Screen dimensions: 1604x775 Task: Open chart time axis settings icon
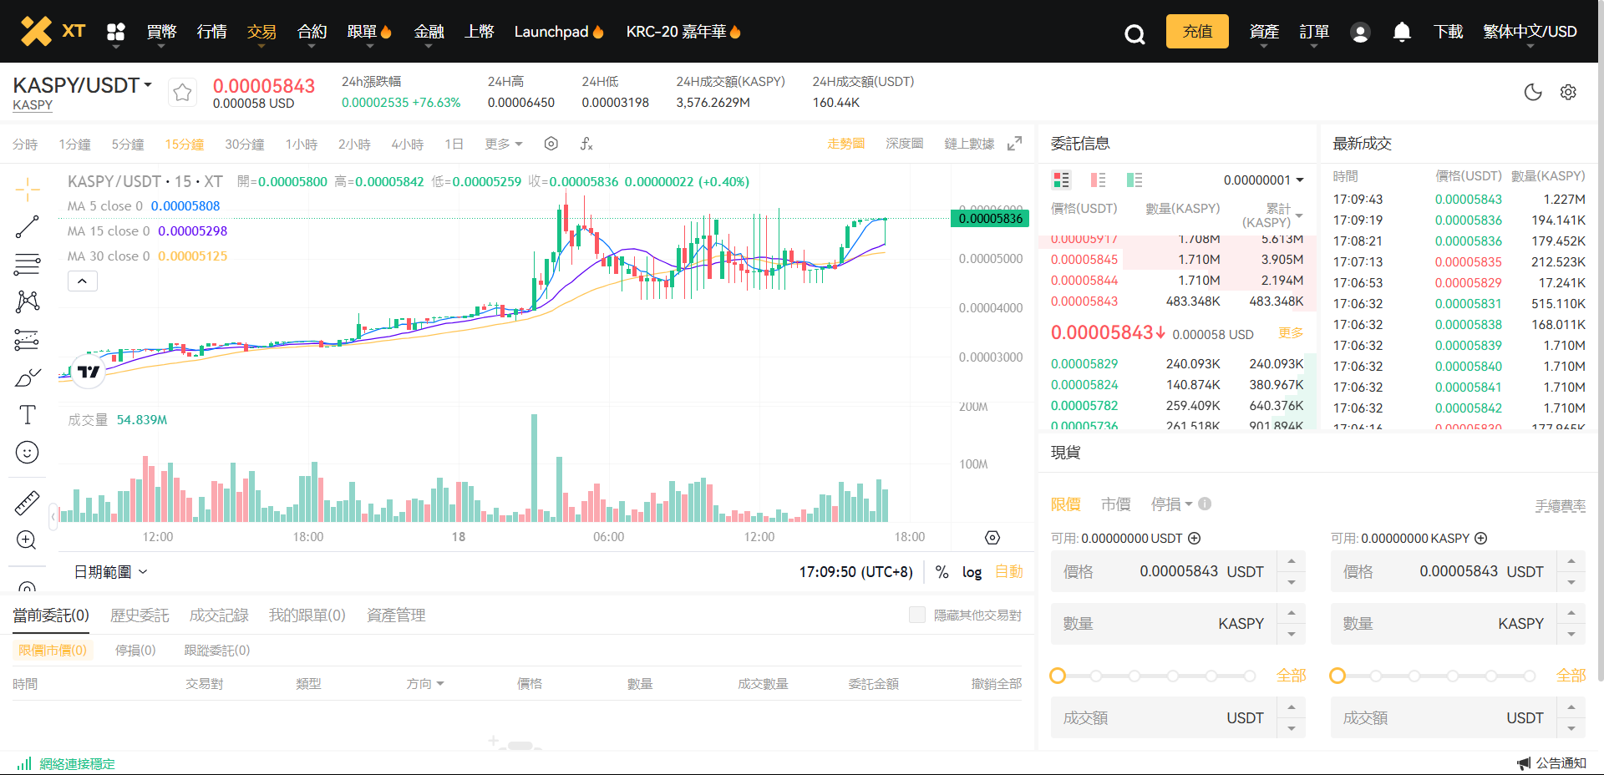click(992, 538)
